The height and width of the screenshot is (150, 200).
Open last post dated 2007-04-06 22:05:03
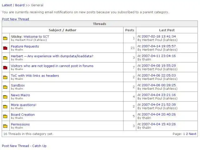point(159,75)
